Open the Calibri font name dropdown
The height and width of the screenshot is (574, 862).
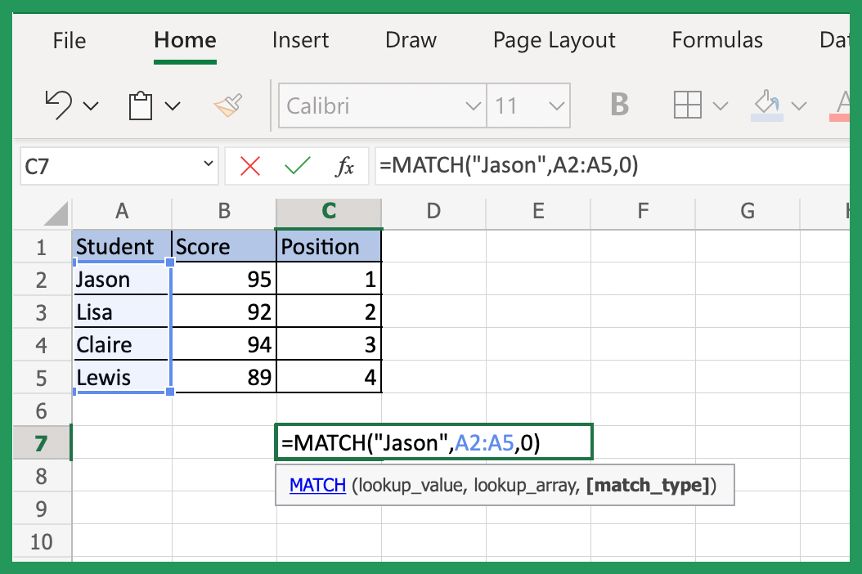pyautogui.click(x=473, y=105)
